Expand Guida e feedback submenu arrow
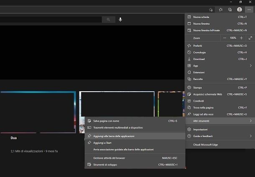 pos(250,136)
